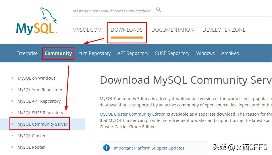Image resolution: width=272 pixels, height=155 pixels.
Task: Click the Download MySQL Community Server heading
Action: (186, 80)
